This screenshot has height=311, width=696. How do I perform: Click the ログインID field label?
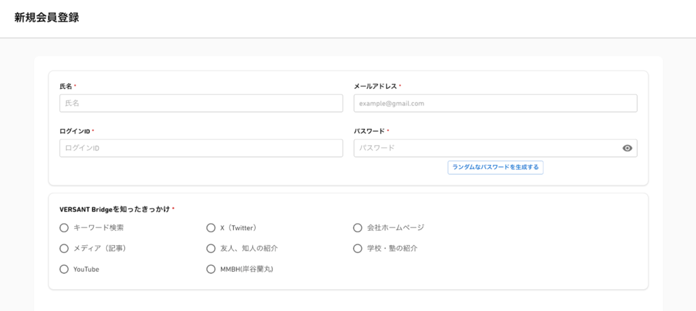tap(75, 131)
